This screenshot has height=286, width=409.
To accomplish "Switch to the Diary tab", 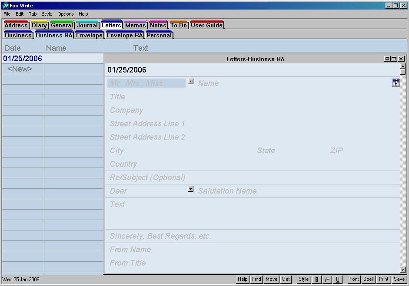I will (40, 25).
